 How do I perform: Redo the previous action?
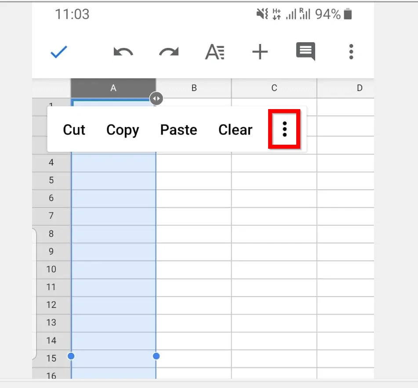pyautogui.click(x=169, y=52)
